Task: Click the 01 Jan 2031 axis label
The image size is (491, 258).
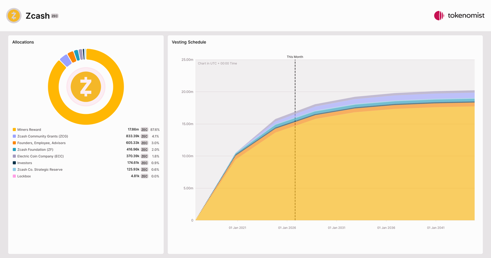Action: tap(337, 228)
